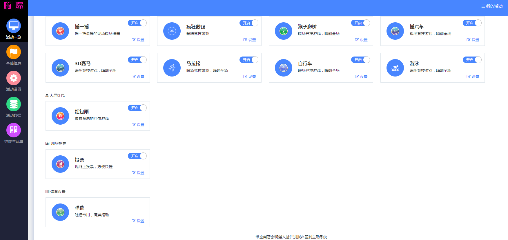Click the 红包雨 card title
The width and height of the screenshot is (508, 240).
click(x=82, y=112)
